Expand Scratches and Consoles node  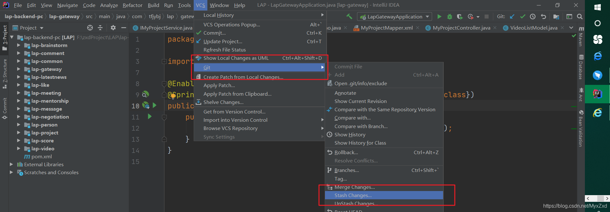(11, 172)
